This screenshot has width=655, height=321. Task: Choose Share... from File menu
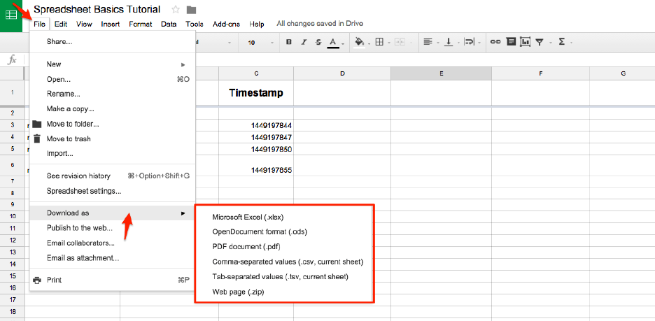[x=113, y=42]
